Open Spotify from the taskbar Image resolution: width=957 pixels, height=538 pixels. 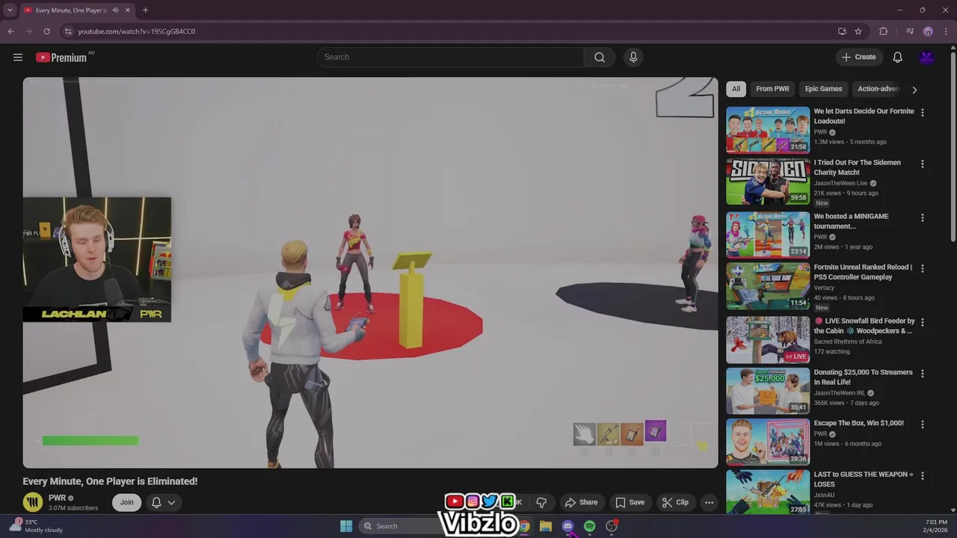(589, 526)
